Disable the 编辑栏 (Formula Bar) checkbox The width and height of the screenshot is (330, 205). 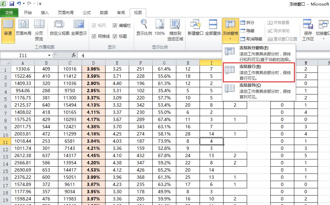(x=115, y=25)
